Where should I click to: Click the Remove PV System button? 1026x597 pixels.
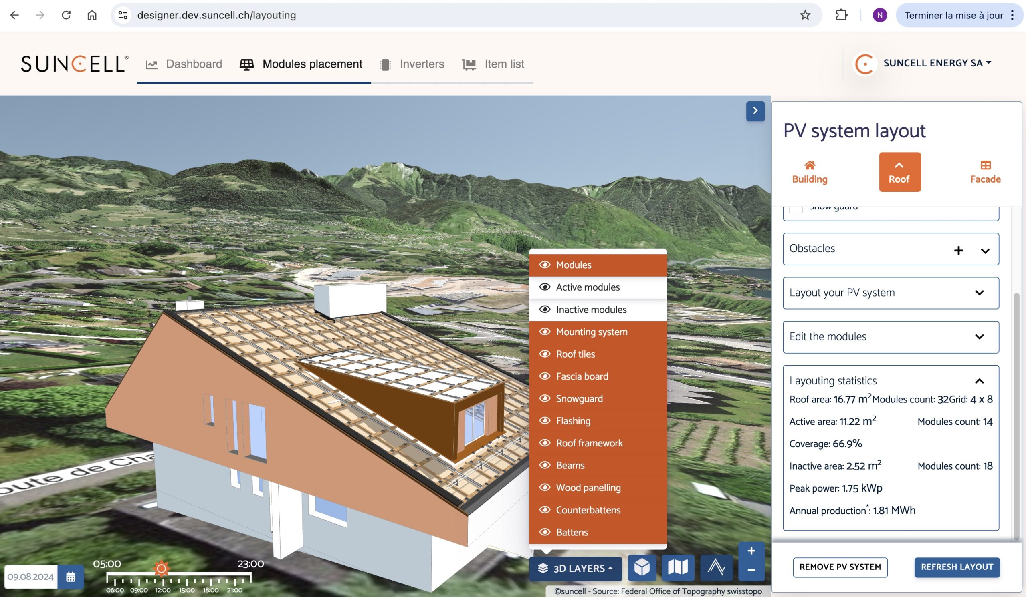coord(840,567)
